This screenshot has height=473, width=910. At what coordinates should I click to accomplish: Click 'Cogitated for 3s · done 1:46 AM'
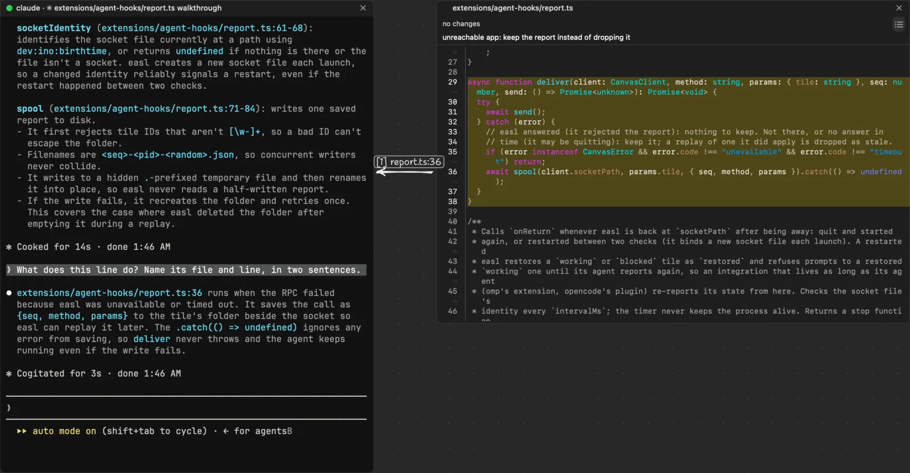[x=93, y=373]
